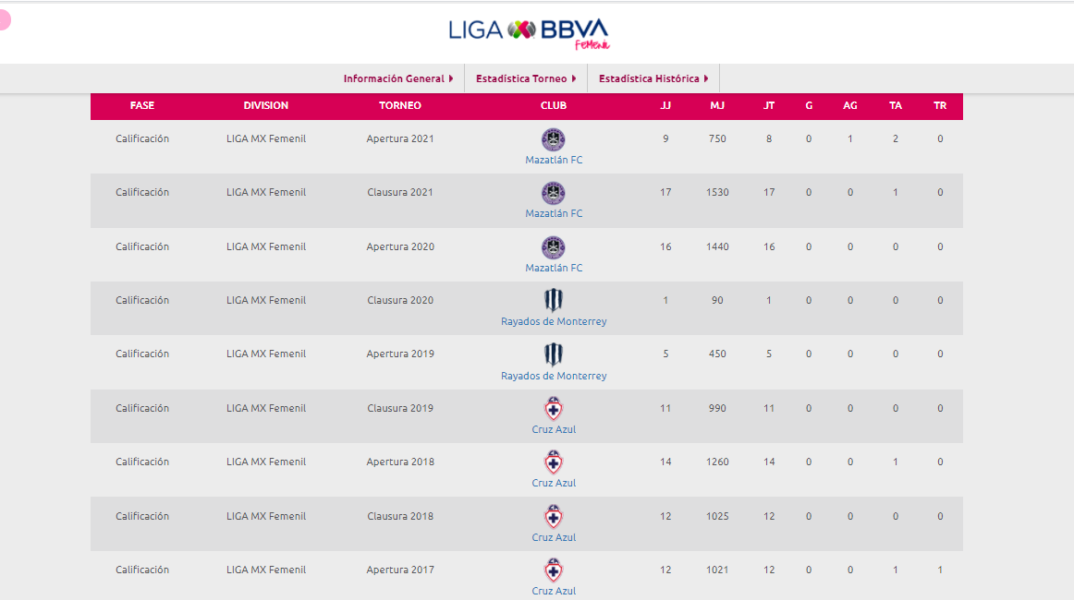Click the FASE column header
Viewport: 1074px width, 600px height.
(141, 105)
